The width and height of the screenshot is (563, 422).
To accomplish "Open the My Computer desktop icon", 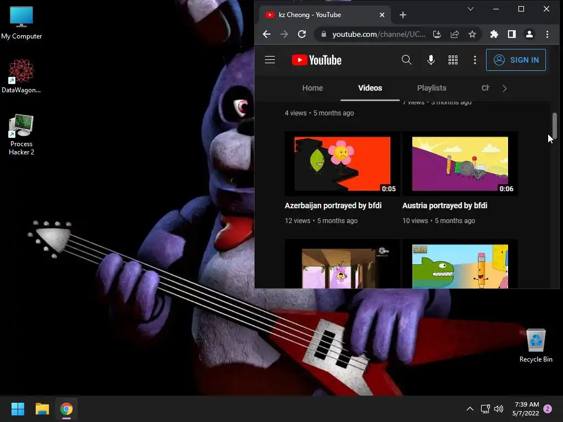I will point(21,23).
